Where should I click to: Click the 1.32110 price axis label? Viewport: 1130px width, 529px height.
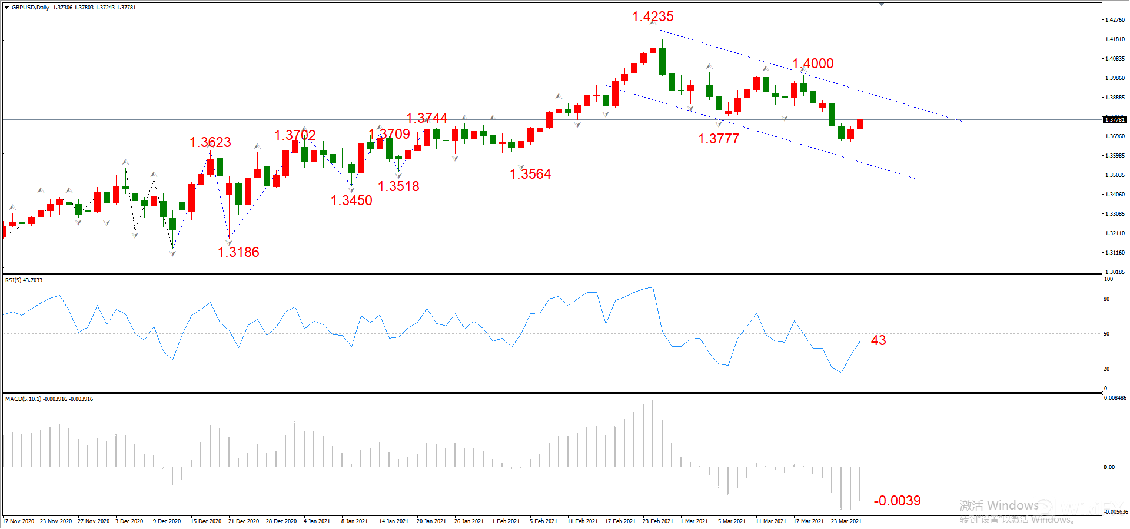1115,233
